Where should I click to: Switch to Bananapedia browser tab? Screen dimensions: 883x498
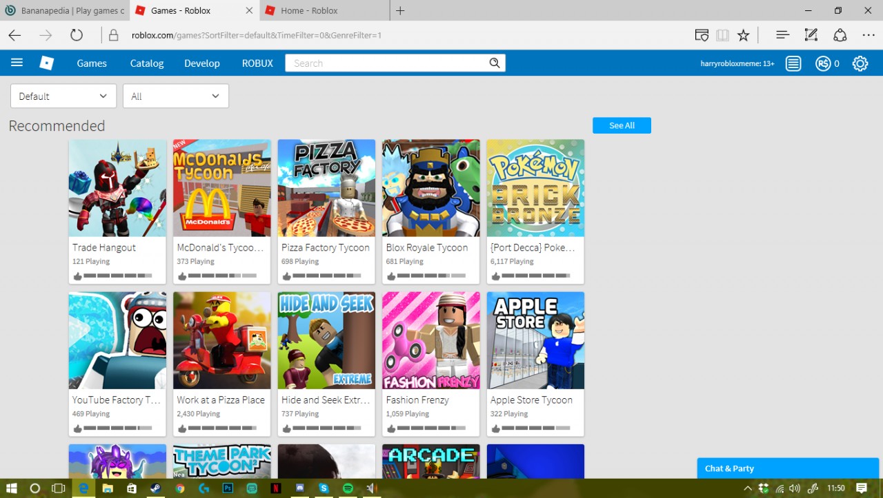(65, 10)
